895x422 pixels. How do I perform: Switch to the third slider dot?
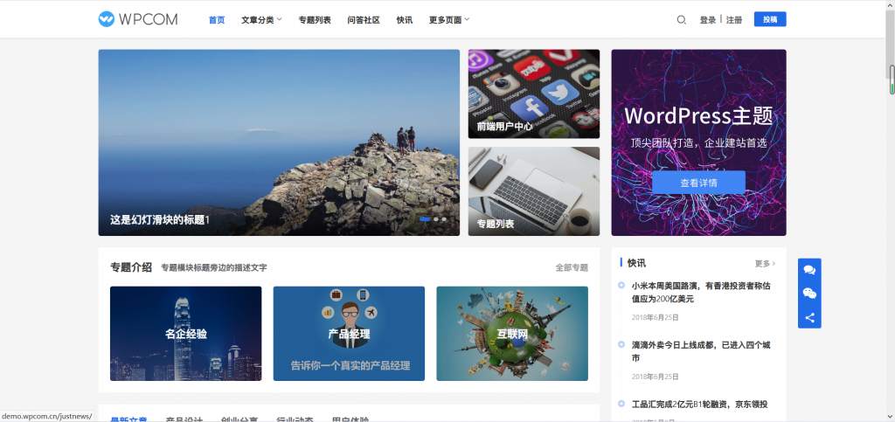(x=444, y=219)
